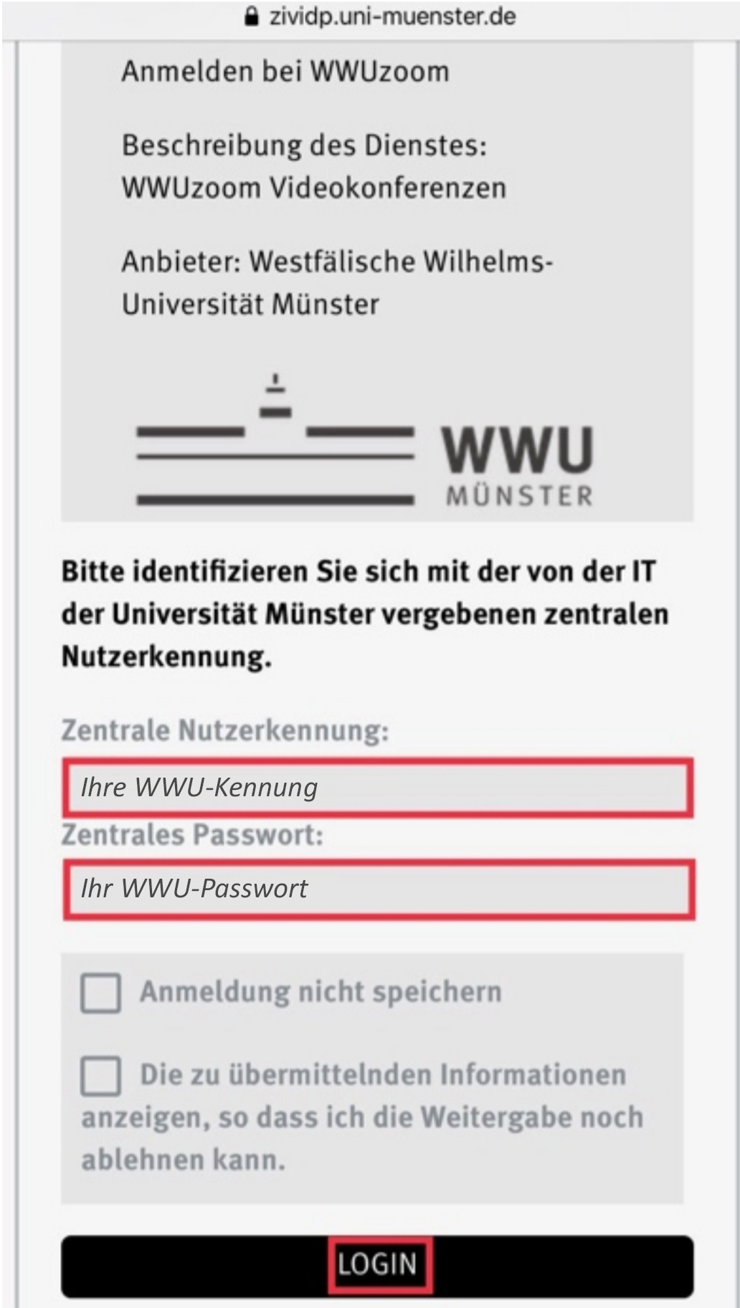Click the bold WWU wordmark in the logo
The image size is (740, 1308).
pos(517,451)
